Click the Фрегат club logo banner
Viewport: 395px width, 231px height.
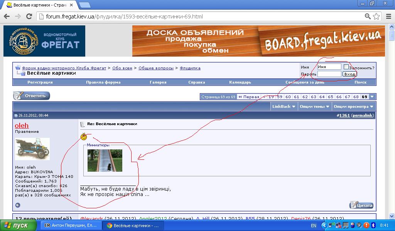[44, 41]
